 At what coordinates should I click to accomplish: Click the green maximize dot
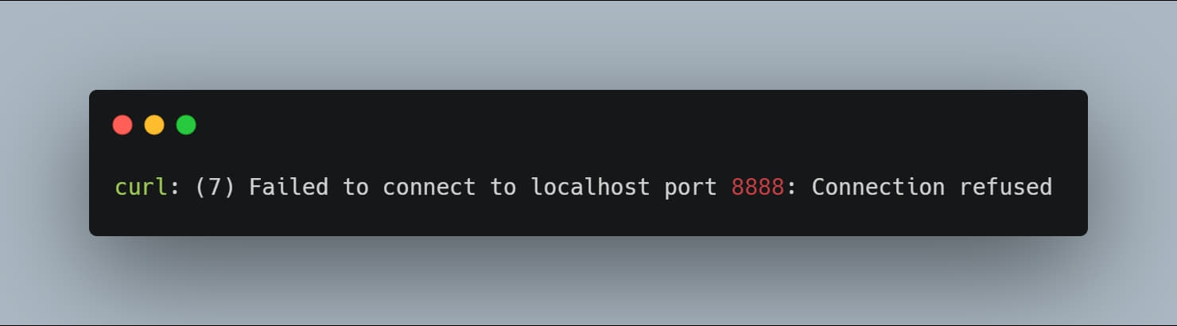click(x=186, y=125)
